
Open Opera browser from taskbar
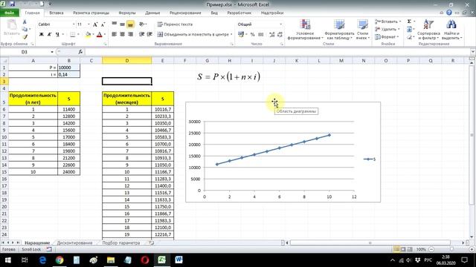click(145, 260)
